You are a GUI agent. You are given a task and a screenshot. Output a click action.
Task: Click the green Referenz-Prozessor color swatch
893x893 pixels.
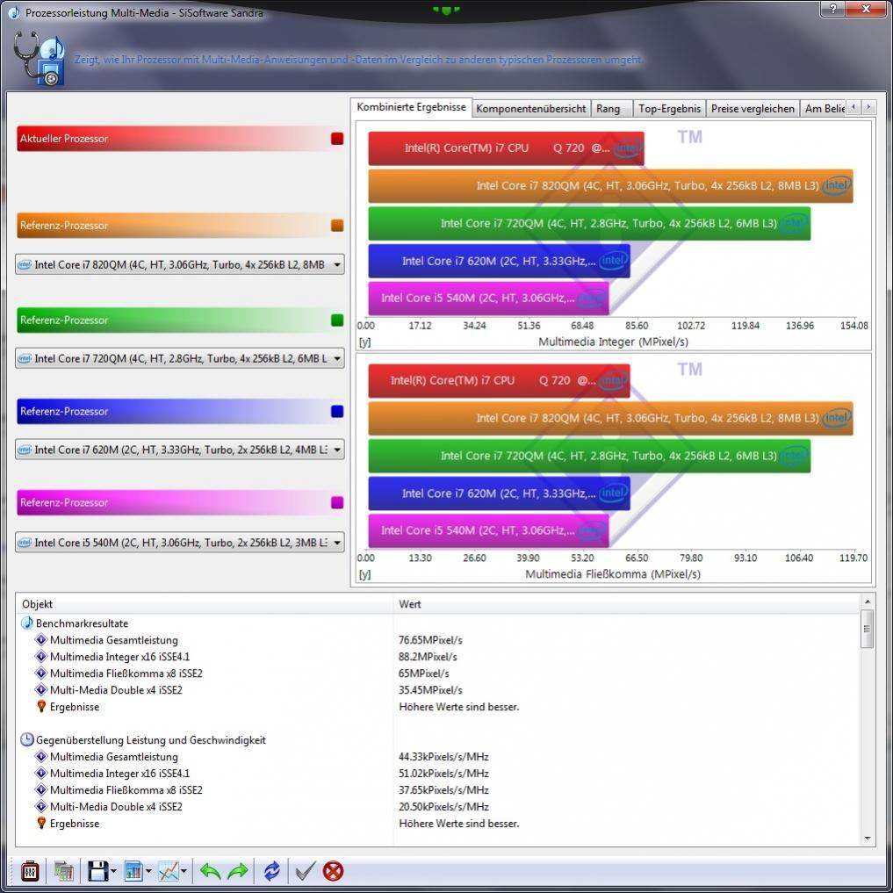tap(337, 320)
